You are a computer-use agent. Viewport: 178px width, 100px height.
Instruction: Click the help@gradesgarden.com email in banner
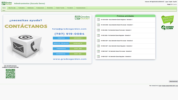click(69, 29)
